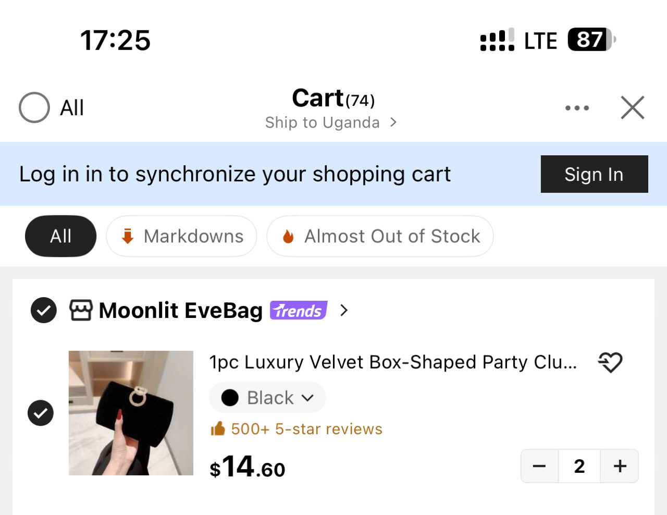
Task: Open the Black color variant dropdown
Action: coord(267,398)
